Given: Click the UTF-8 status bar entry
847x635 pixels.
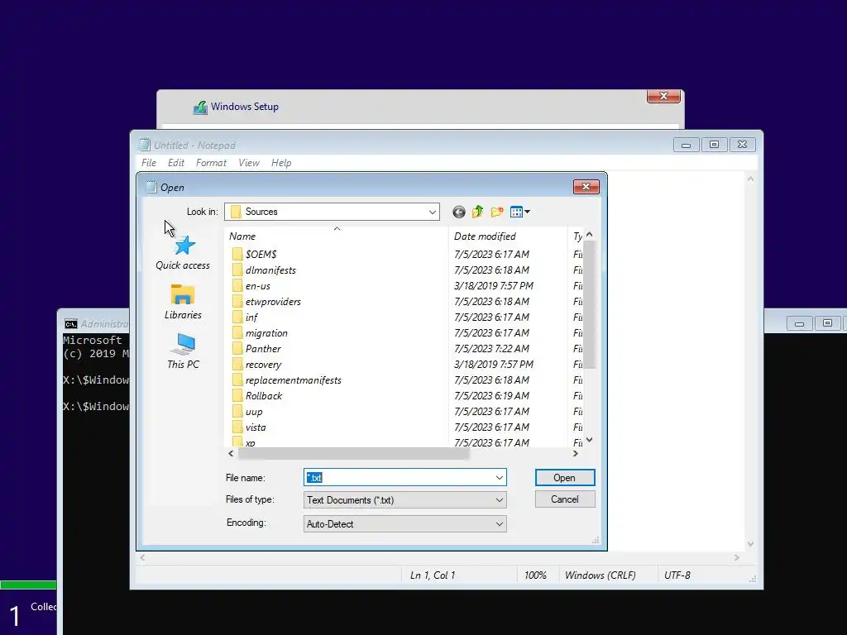Looking at the screenshot, I should coord(677,575).
